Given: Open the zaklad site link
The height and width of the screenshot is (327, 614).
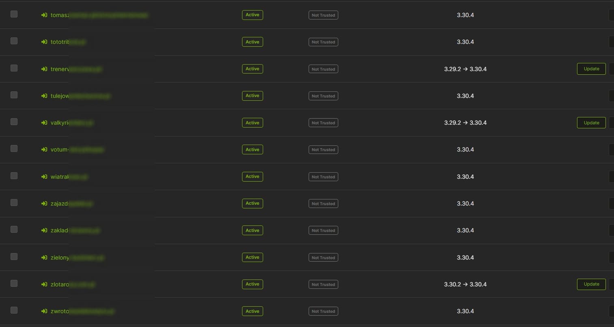Looking at the screenshot, I should click(59, 230).
